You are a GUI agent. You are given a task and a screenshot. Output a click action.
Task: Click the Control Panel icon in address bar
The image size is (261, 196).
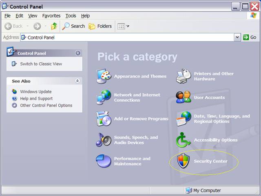coord(24,37)
